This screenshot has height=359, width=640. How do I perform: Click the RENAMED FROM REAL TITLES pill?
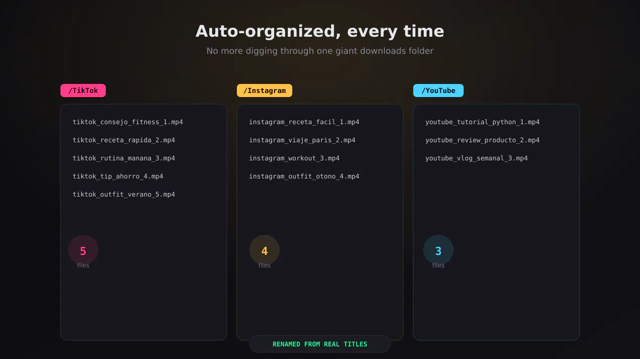[320, 344]
